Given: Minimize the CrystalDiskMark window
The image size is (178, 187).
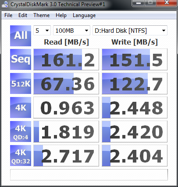Looking at the screenshot, I should point(138,3).
